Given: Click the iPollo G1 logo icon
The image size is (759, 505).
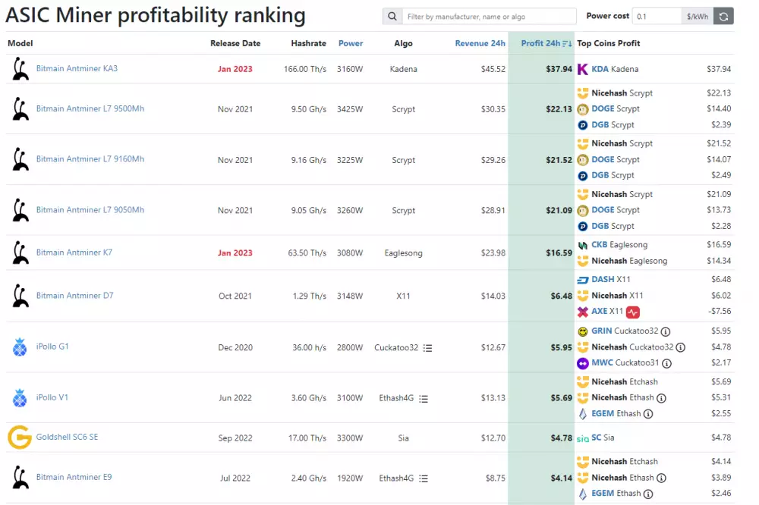Looking at the screenshot, I should 20,347.
